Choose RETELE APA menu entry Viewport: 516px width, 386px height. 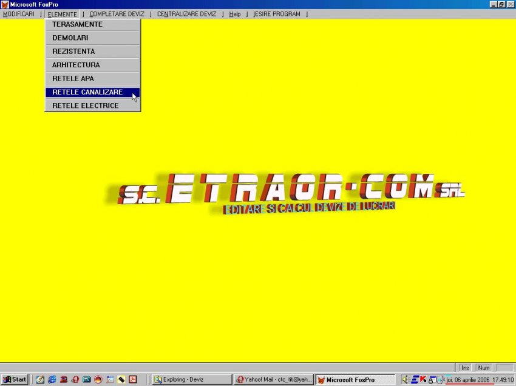coord(92,79)
